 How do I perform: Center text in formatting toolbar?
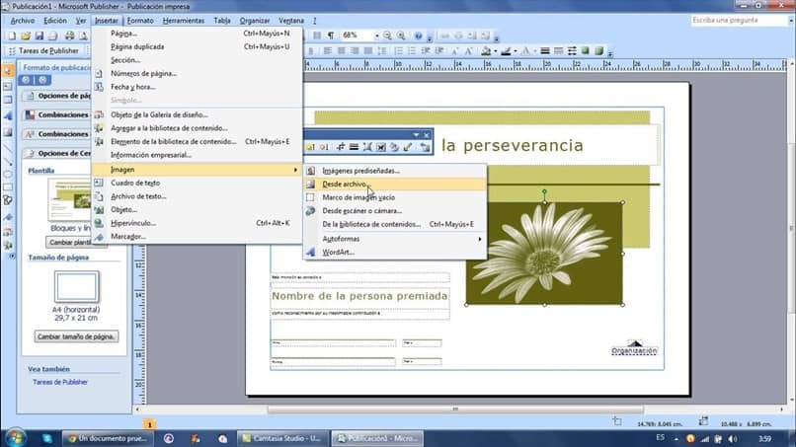[341, 50]
